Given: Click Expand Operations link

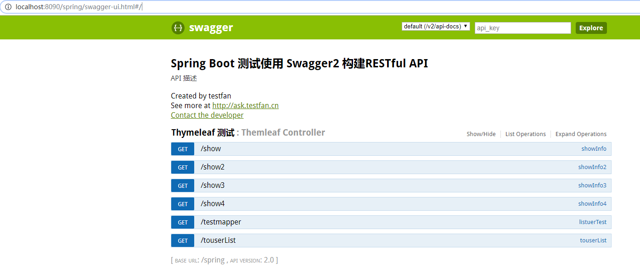Looking at the screenshot, I should (x=581, y=134).
